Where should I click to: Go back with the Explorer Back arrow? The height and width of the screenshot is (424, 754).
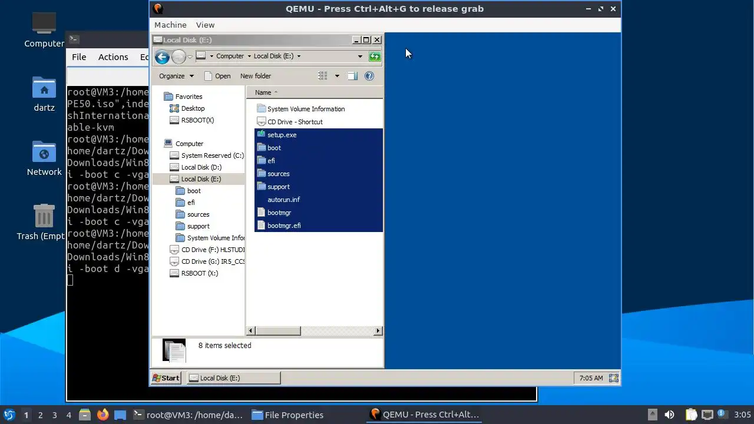162,57
